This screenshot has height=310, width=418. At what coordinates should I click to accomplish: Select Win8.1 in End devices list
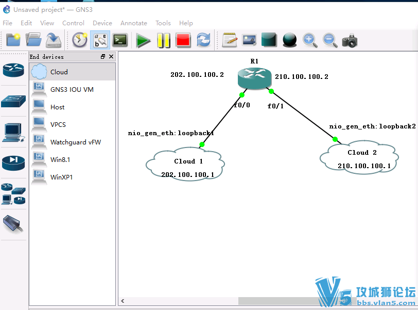72,160
